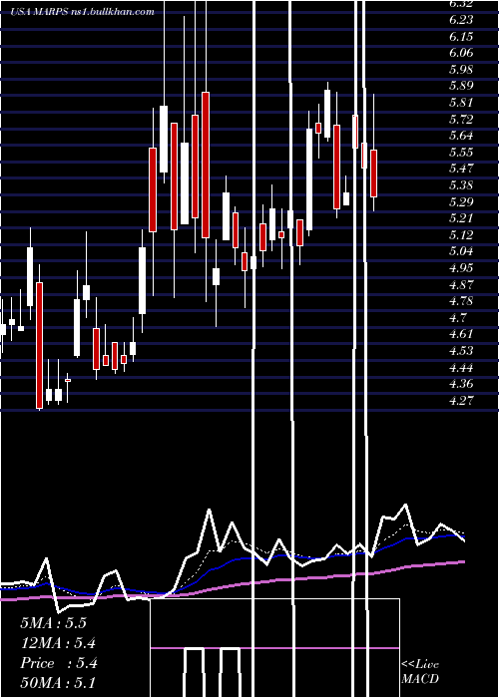This screenshot has height=698, width=499.
Task: Click the 12MA : 5.4 readout
Action: click(x=58, y=643)
